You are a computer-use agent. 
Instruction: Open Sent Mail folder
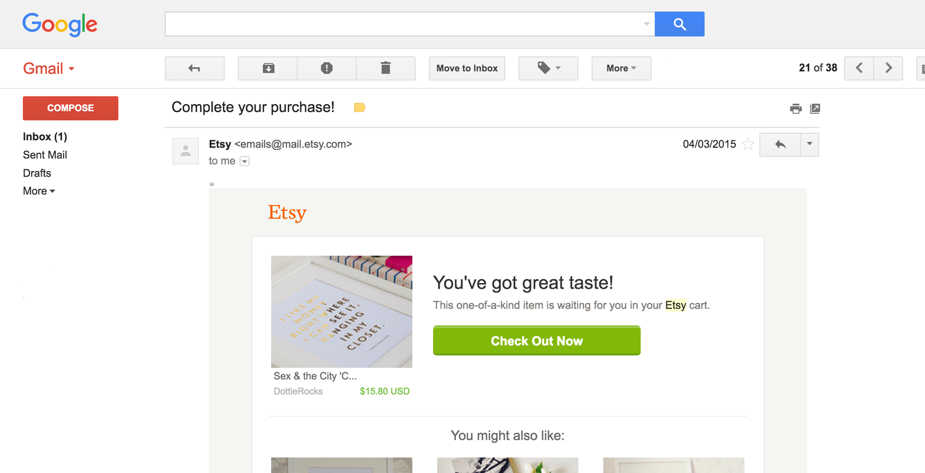coord(45,155)
